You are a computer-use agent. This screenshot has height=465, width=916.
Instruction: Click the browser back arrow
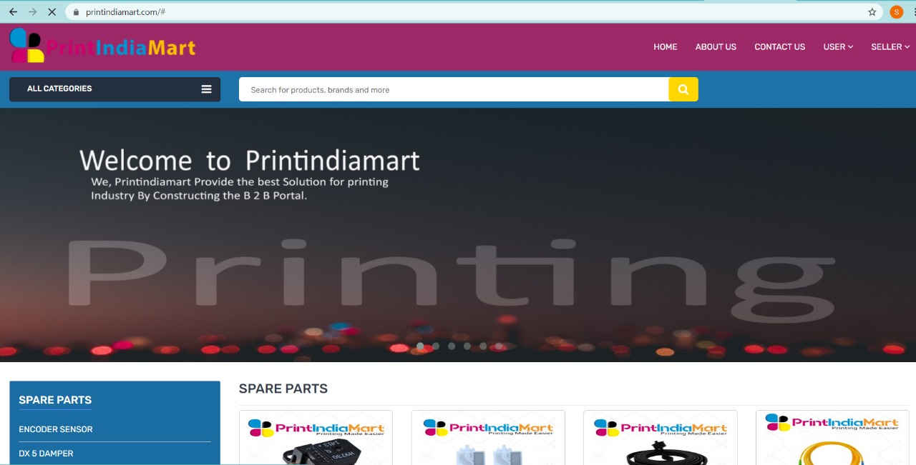13,12
